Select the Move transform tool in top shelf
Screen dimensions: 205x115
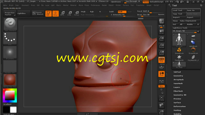[x=62, y=14]
